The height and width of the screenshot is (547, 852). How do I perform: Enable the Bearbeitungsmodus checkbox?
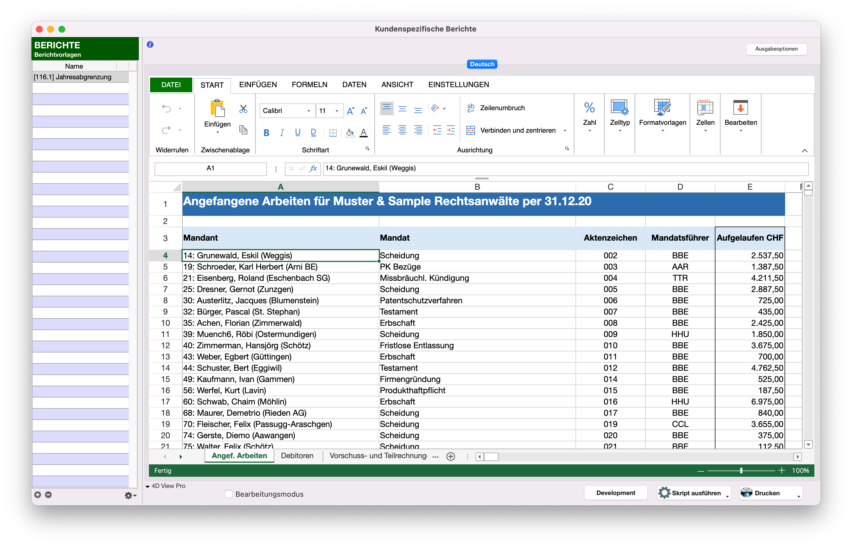(229, 494)
